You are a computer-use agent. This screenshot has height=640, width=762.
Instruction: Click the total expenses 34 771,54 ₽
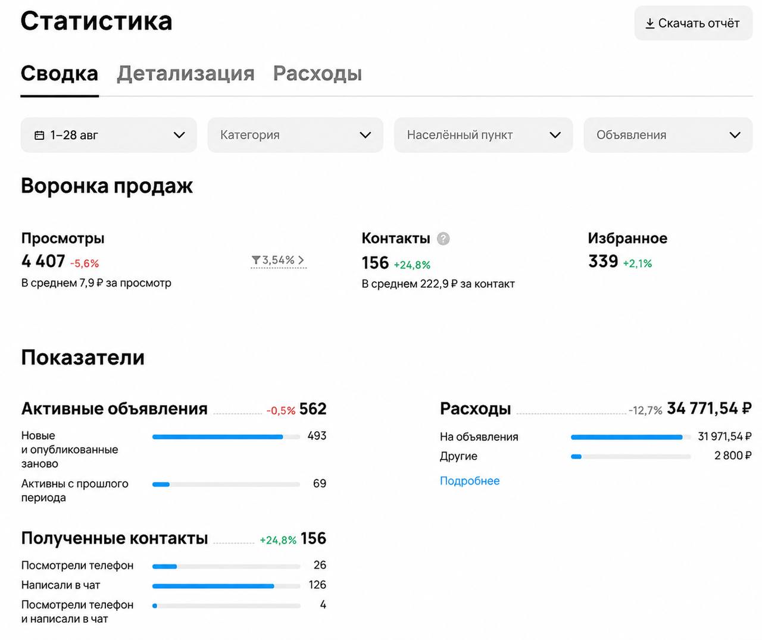pos(709,409)
